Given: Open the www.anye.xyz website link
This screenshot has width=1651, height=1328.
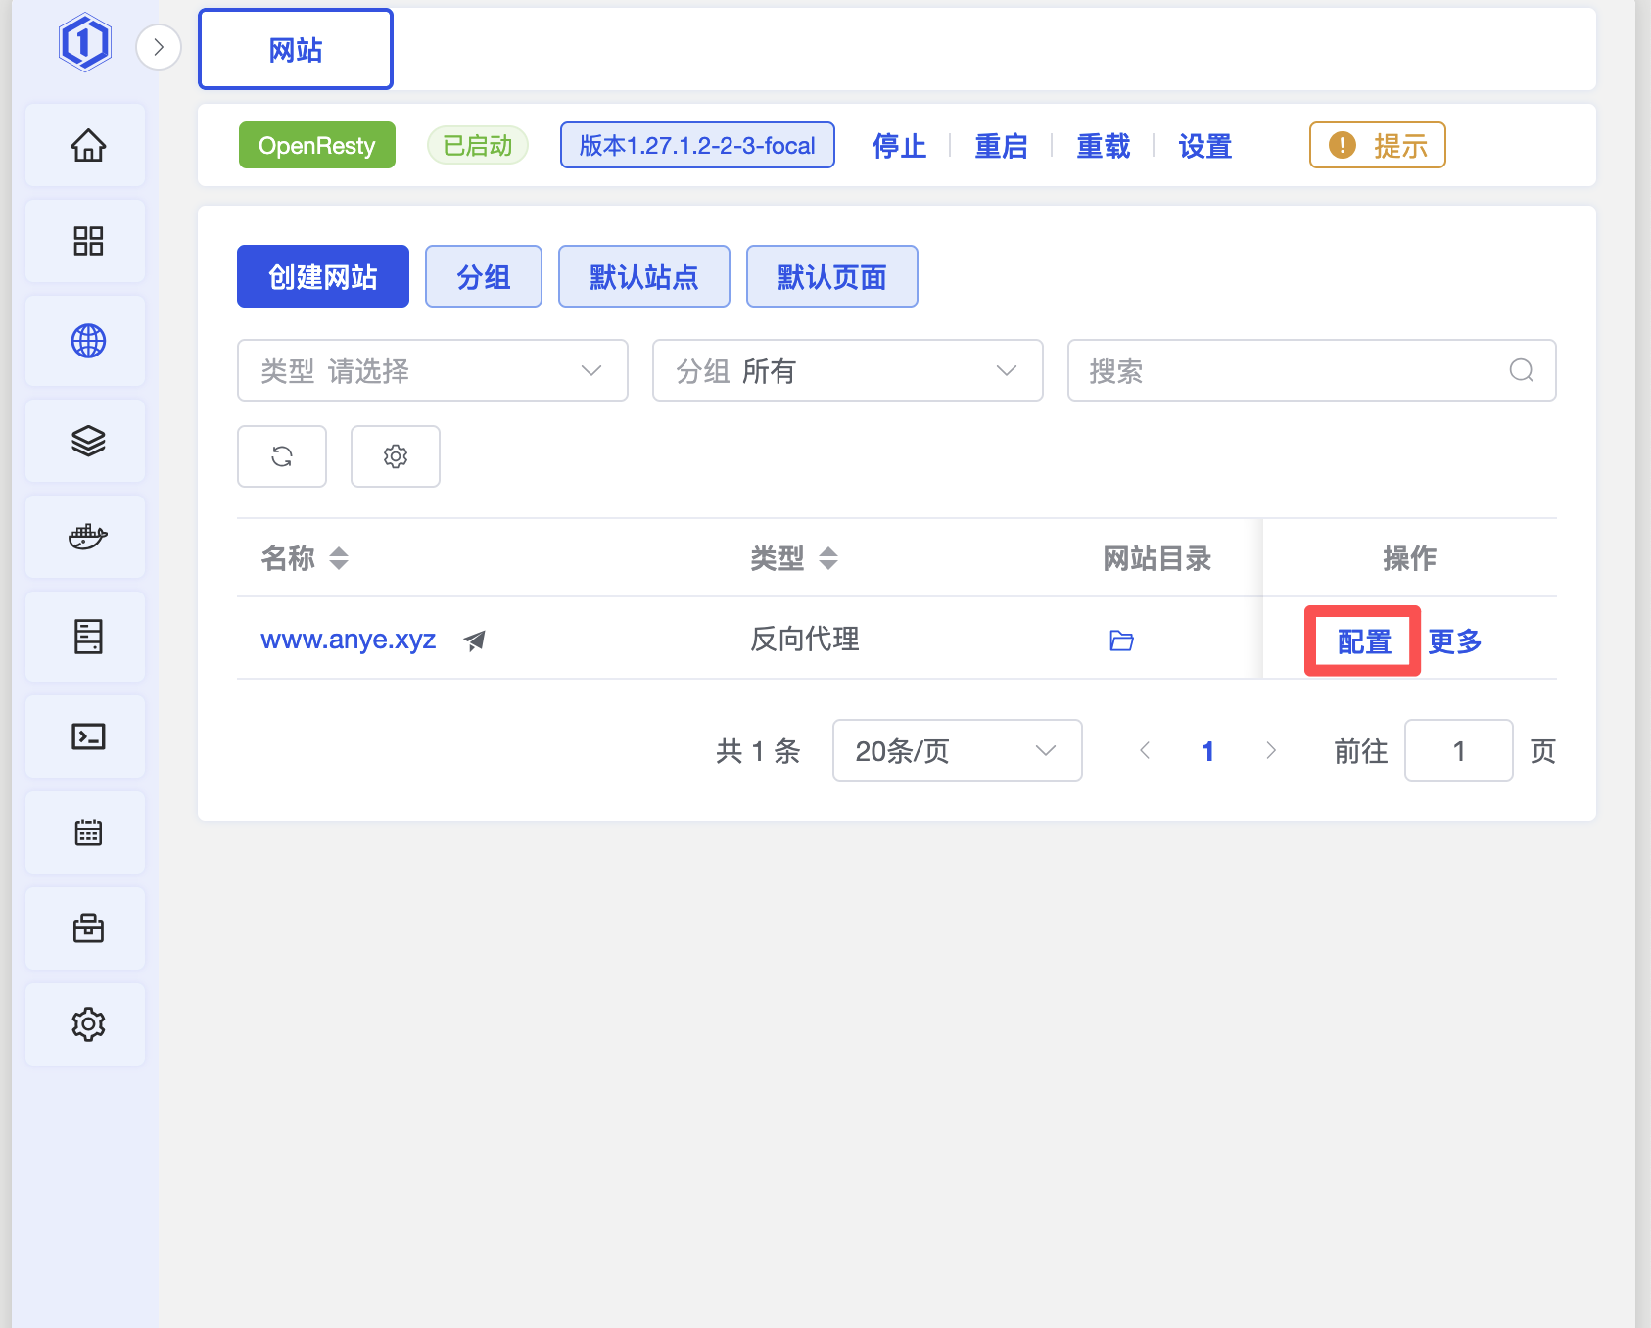Looking at the screenshot, I should pyautogui.click(x=348, y=640).
